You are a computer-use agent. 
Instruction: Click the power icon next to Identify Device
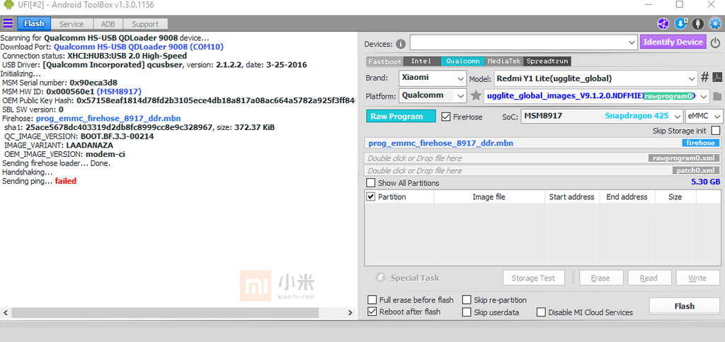click(x=715, y=42)
